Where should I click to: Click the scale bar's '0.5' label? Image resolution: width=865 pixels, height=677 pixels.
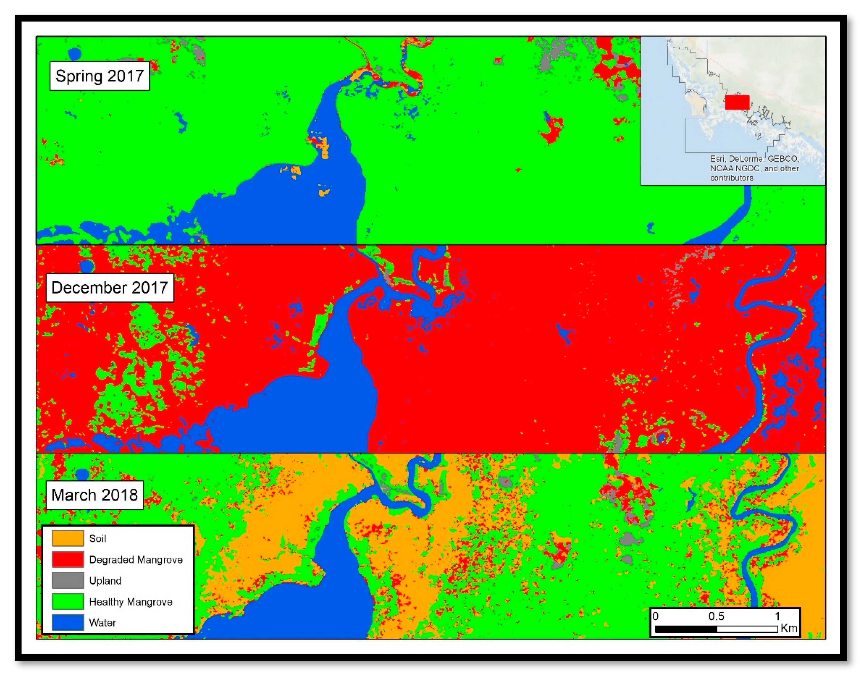(716, 616)
